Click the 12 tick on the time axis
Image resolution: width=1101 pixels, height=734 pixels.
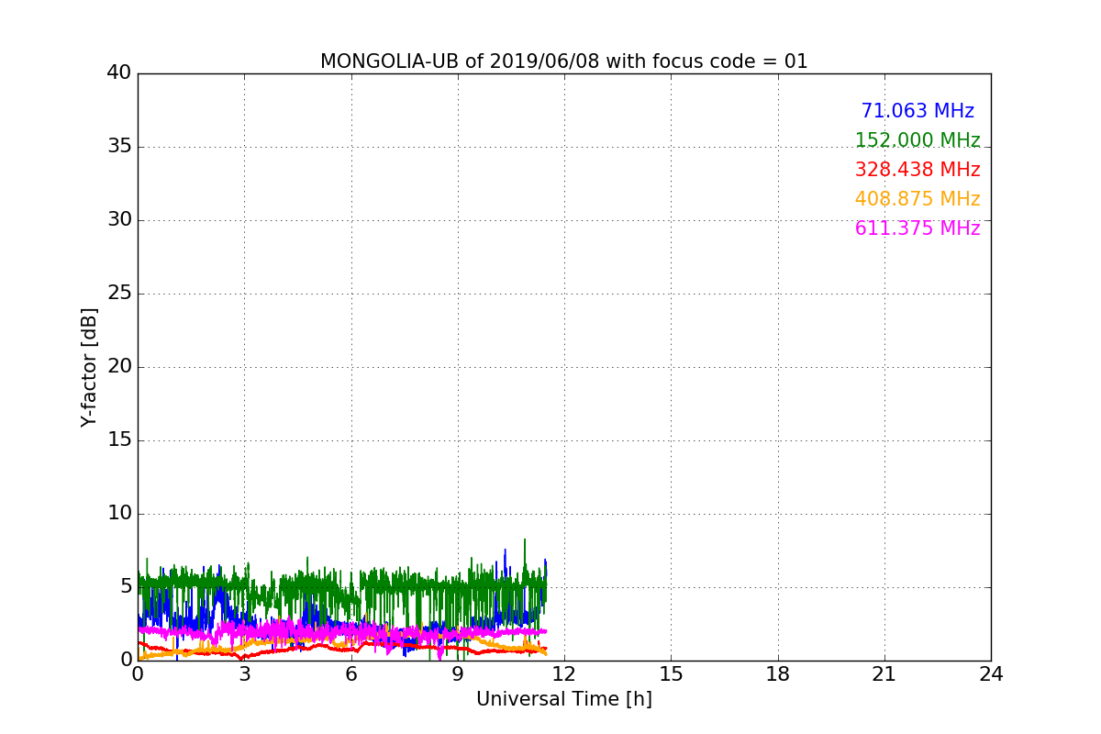coord(564,673)
